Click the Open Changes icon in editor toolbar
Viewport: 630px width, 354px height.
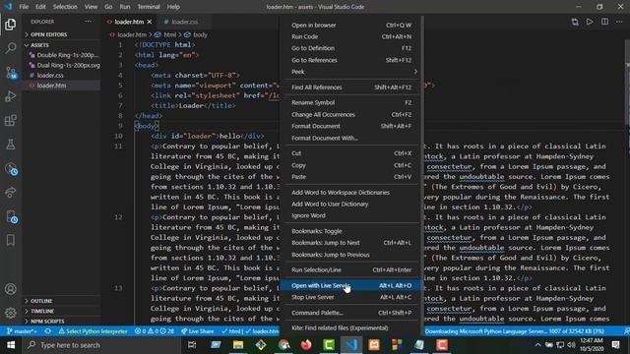pyautogui.click(x=575, y=22)
